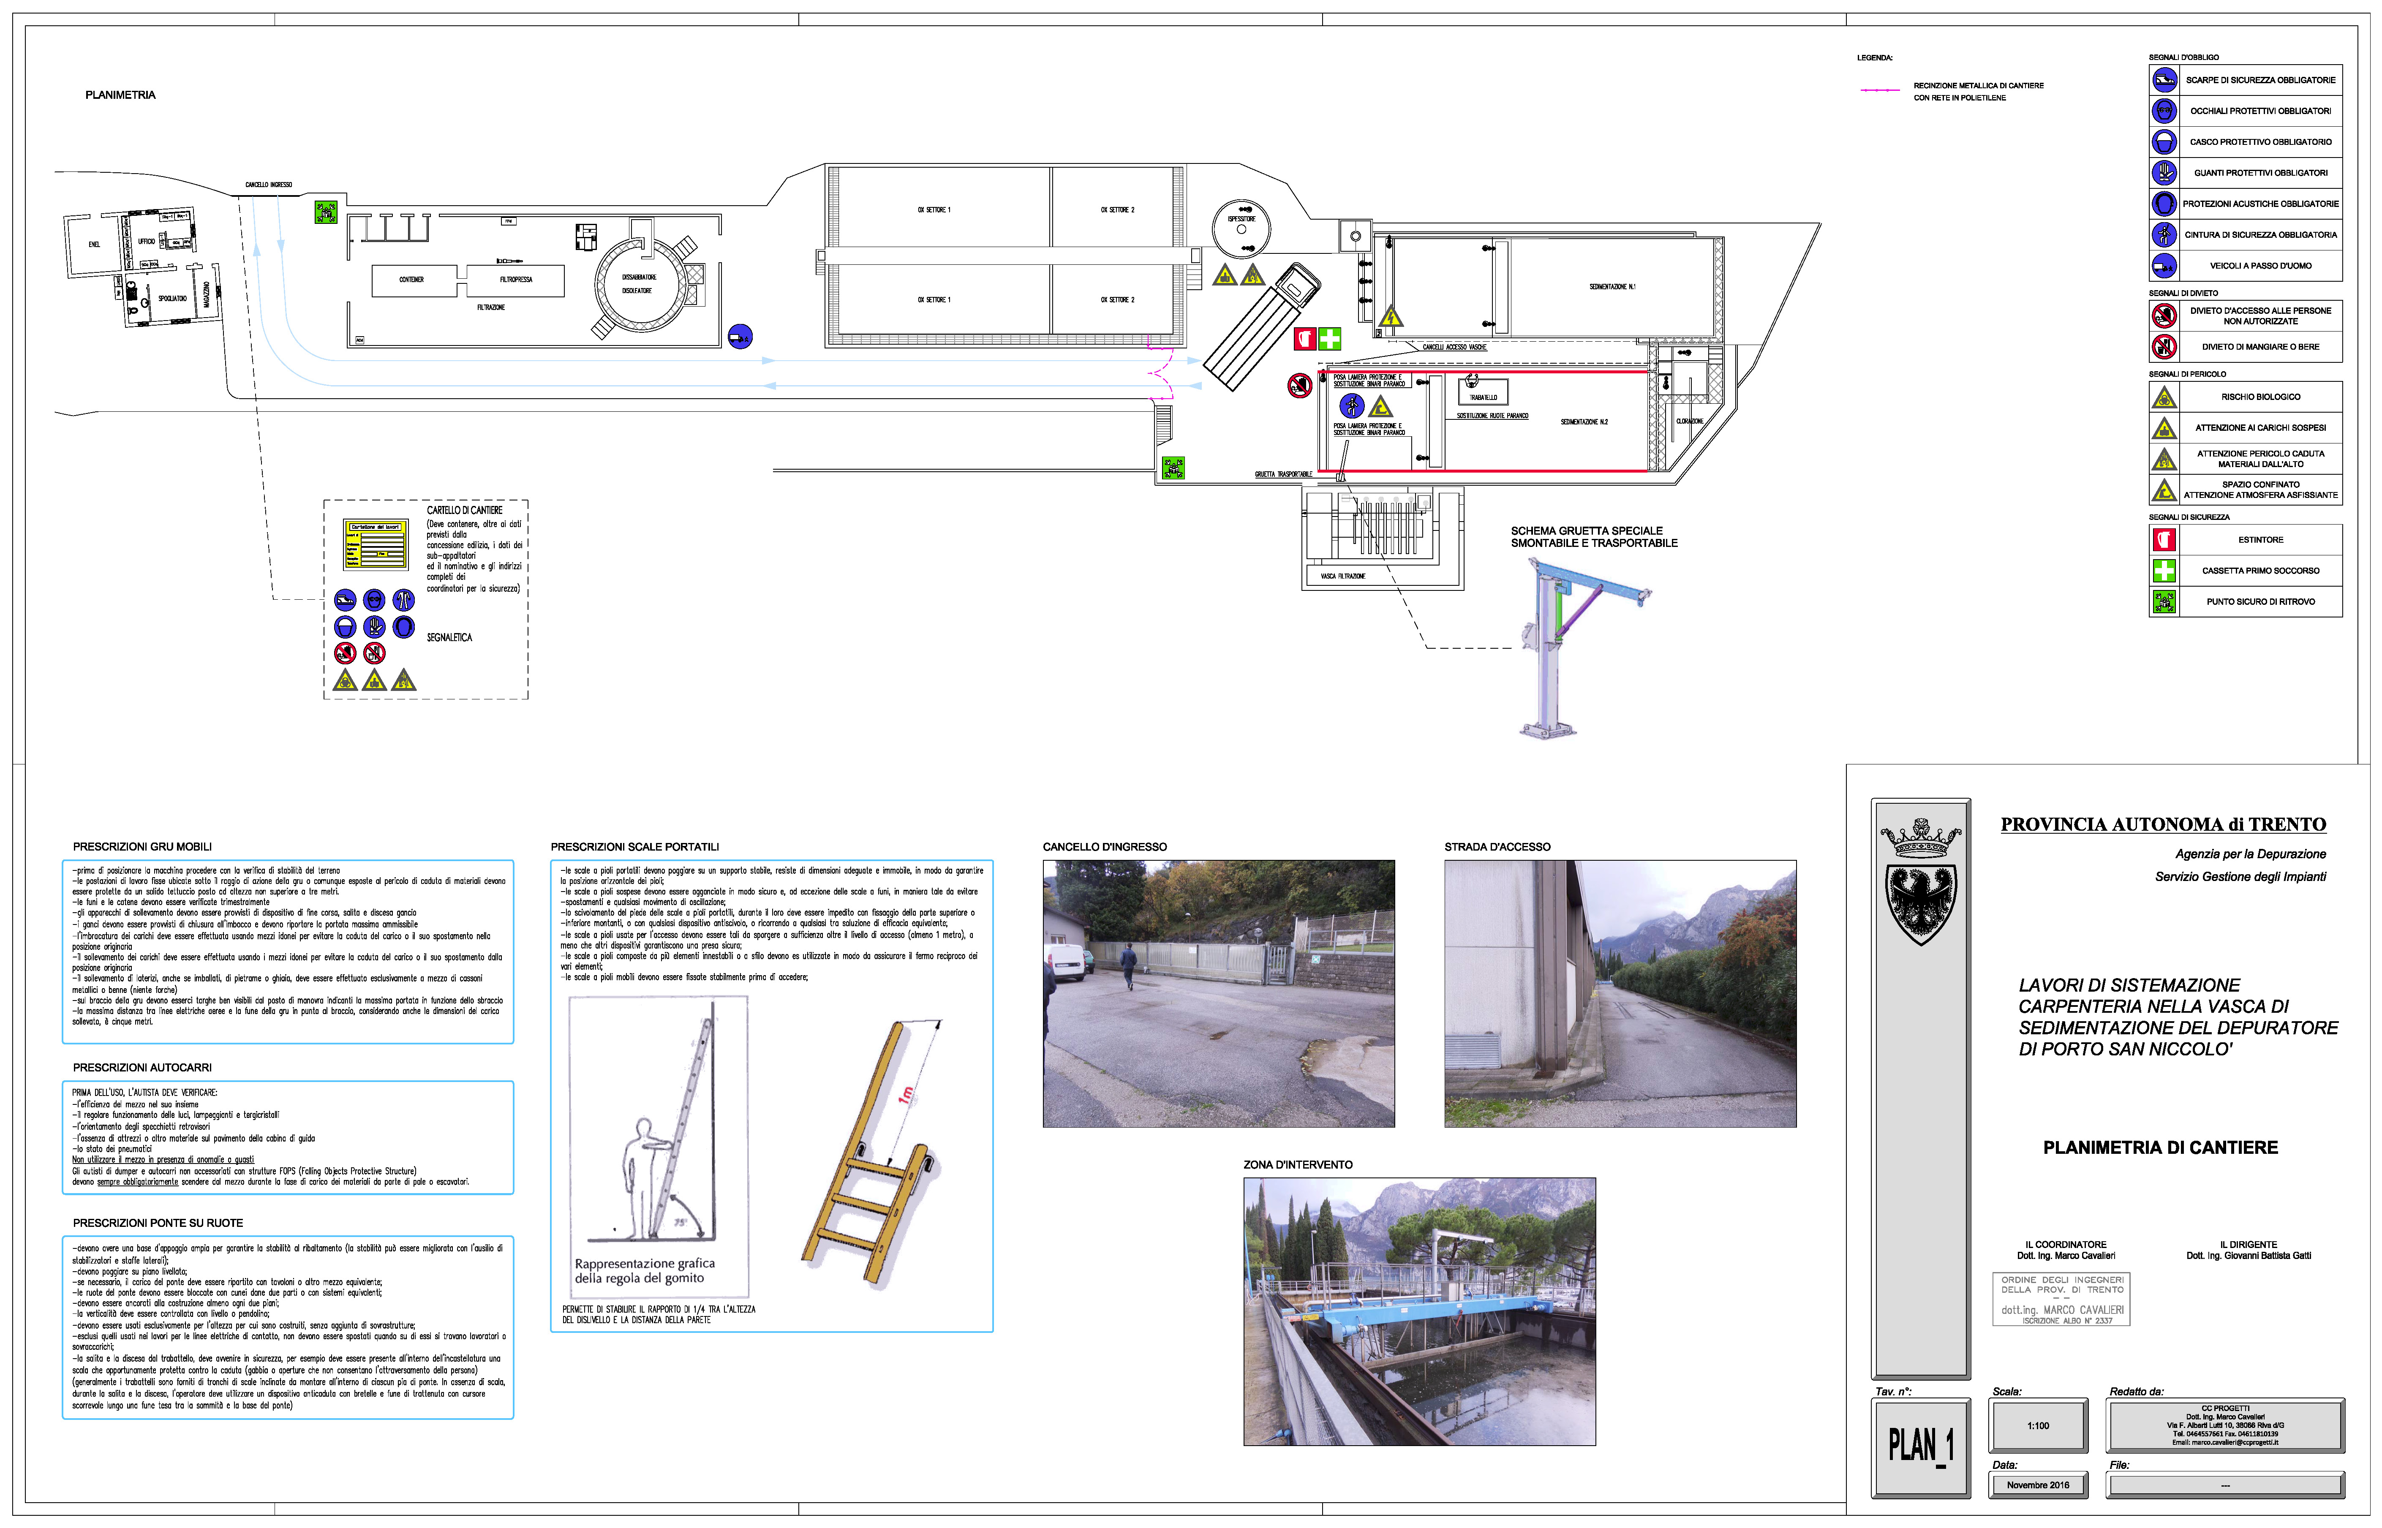Click the 1:100 scale field
Viewport: 2382px width, 1528px height.
pos(2038,1426)
